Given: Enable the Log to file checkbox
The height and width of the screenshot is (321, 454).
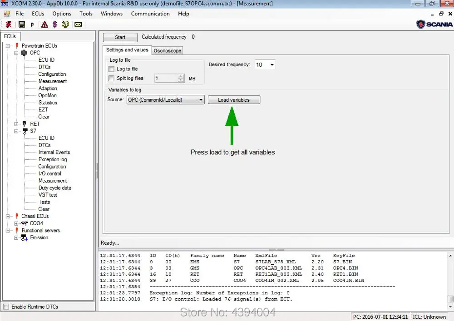Looking at the screenshot, I should click(112, 69).
